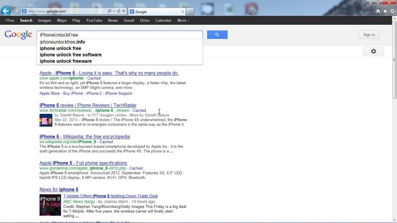Screen dimensions: 397x223
Task: Open News for iphone 5 link
Action: [x=59, y=190]
